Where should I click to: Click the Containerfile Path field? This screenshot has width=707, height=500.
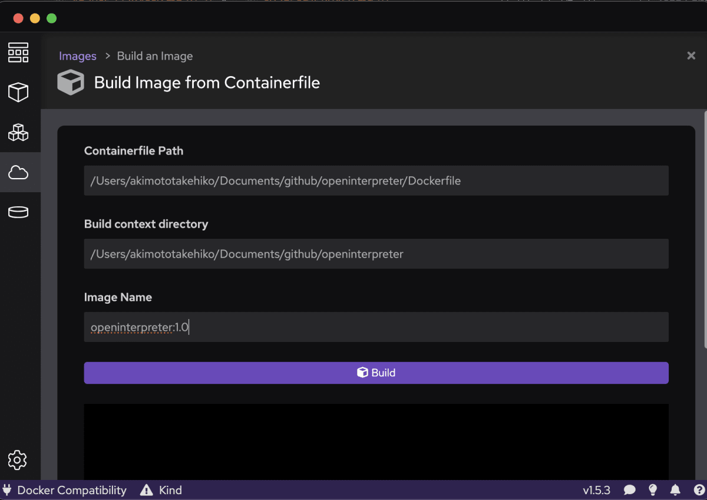pos(376,180)
